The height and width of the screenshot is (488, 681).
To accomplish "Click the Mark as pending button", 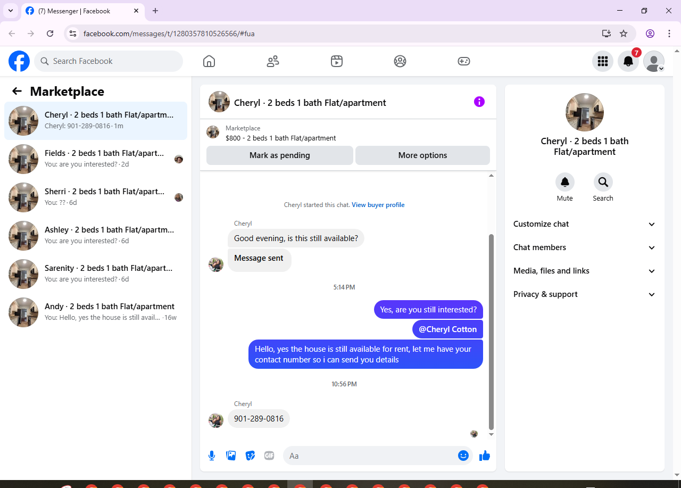I will (280, 155).
